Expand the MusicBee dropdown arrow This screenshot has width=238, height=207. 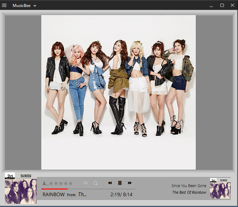click(x=35, y=5)
